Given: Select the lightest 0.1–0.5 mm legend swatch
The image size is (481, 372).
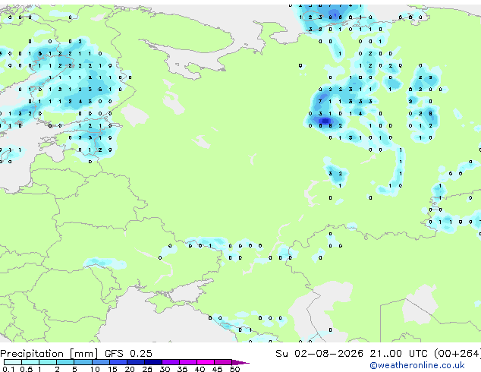Looking at the screenshot, I should [x=13, y=362].
